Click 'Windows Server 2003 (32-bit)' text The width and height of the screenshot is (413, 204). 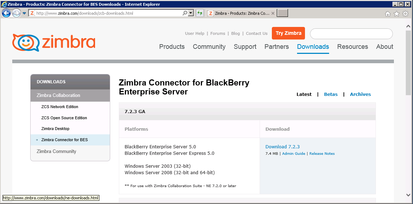(157, 166)
